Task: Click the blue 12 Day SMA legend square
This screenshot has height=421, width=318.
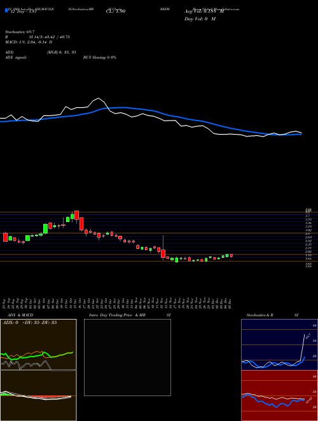Action: click(6, 10)
